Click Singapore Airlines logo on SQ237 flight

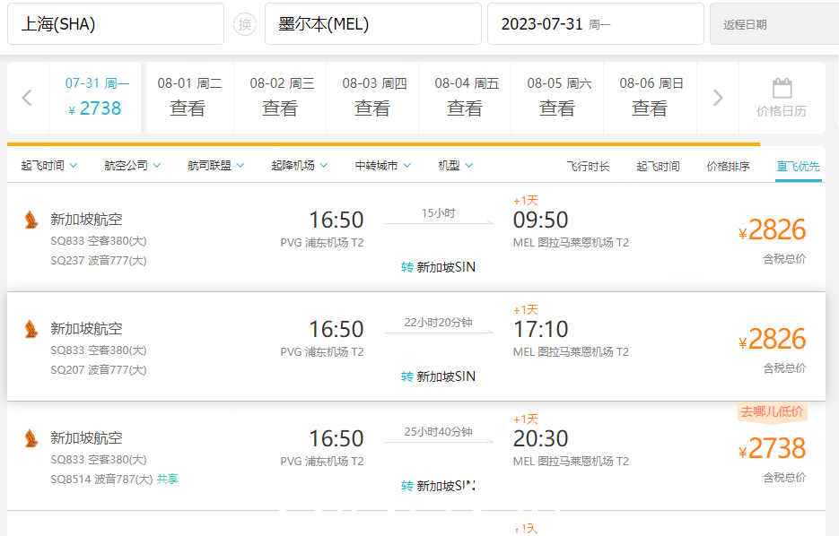(31, 220)
